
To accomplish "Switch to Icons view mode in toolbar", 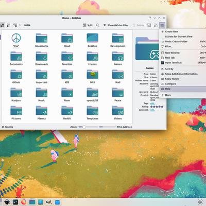I will [2, 25].
